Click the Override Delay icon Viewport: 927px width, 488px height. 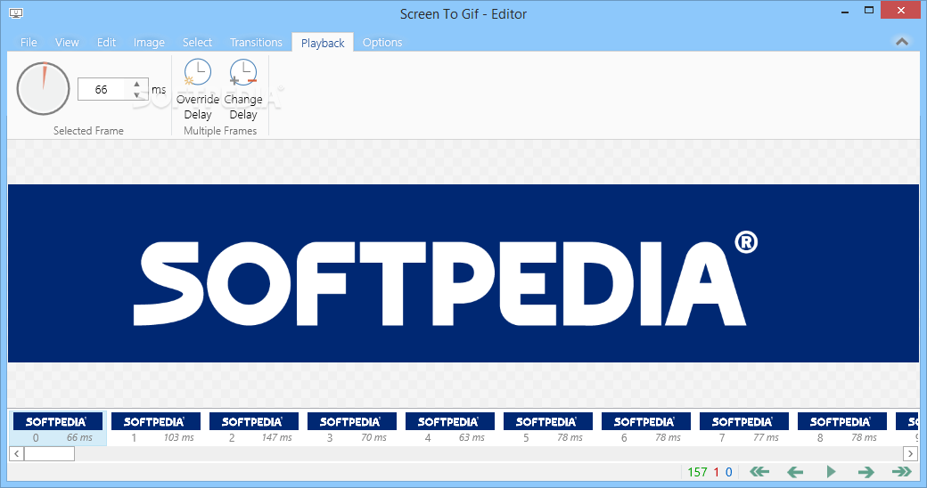pyautogui.click(x=198, y=73)
